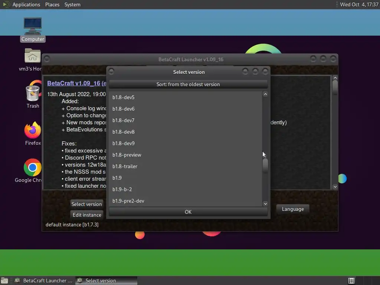Click the clock showing Wed Oct 4, 17:37
Screen dimensions: 380x285
coord(359,4)
